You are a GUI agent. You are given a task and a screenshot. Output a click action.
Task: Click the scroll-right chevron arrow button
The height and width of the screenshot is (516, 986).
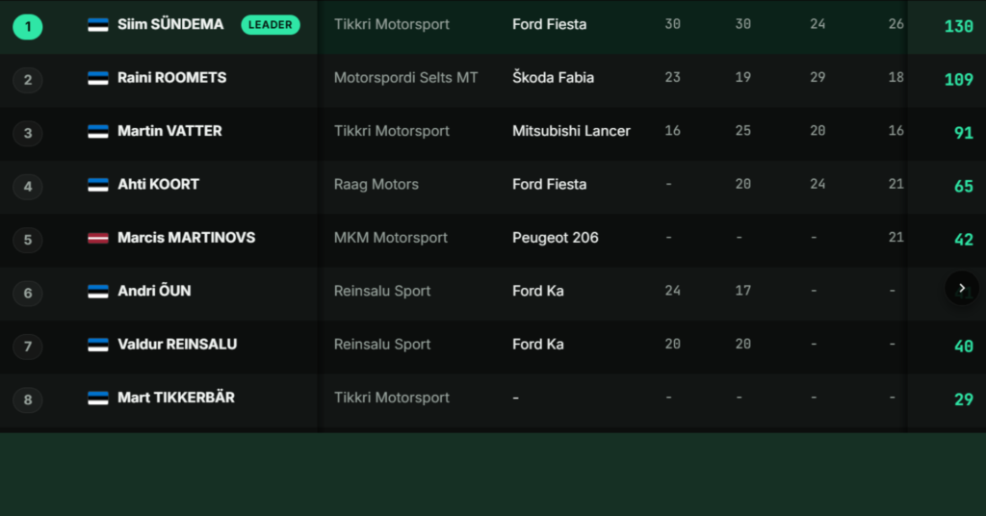pos(962,288)
